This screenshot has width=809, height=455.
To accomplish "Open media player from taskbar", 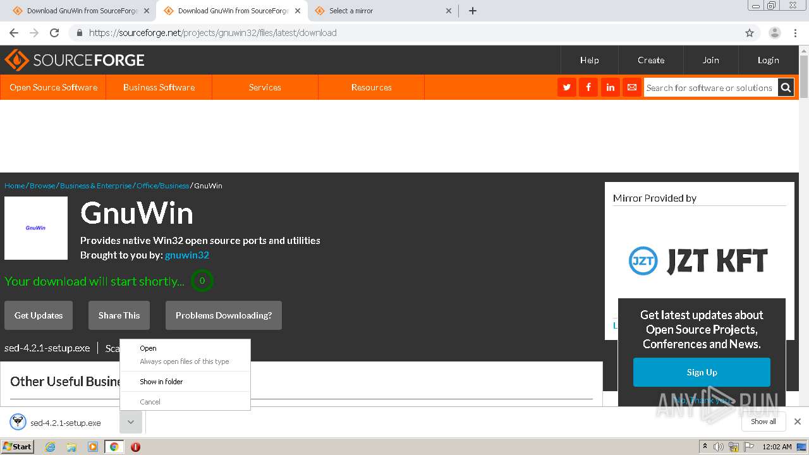I will click(93, 447).
